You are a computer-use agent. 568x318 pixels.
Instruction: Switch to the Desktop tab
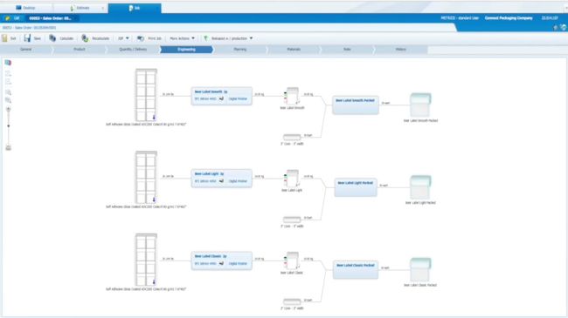(x=25, y=8)
